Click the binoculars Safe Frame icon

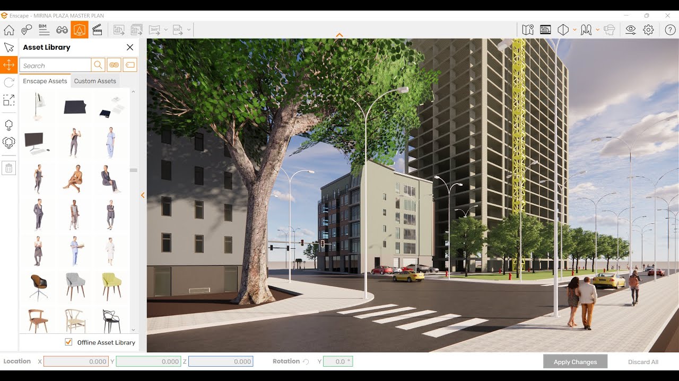[62, 30]
